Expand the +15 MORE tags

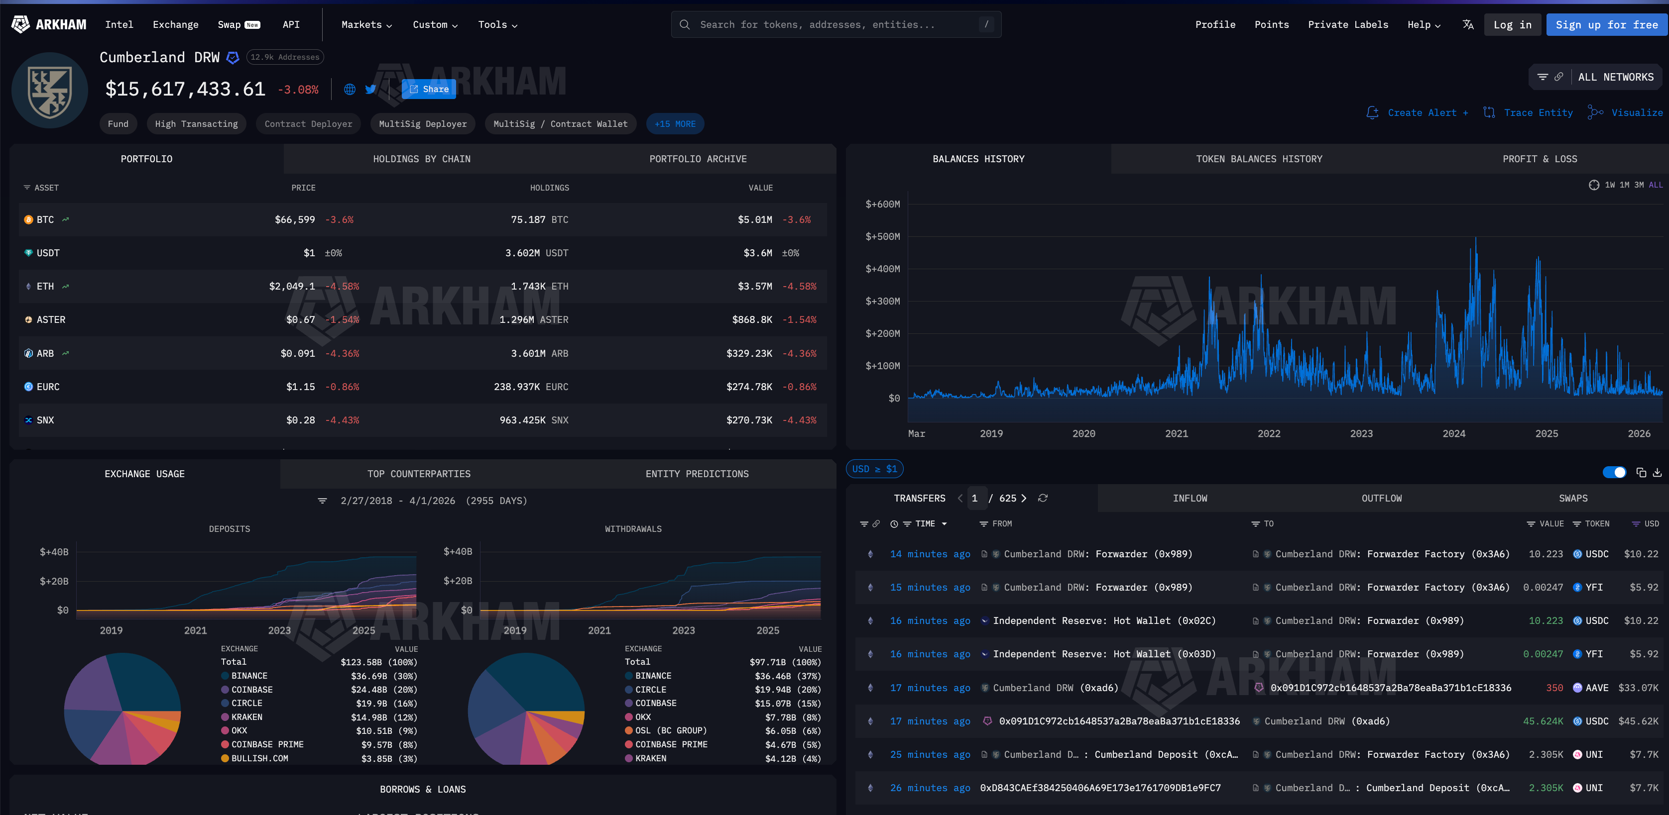(x=675, y=123)
